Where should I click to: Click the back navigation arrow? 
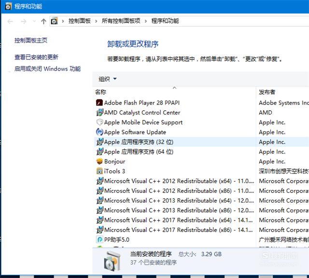point(10,21)
